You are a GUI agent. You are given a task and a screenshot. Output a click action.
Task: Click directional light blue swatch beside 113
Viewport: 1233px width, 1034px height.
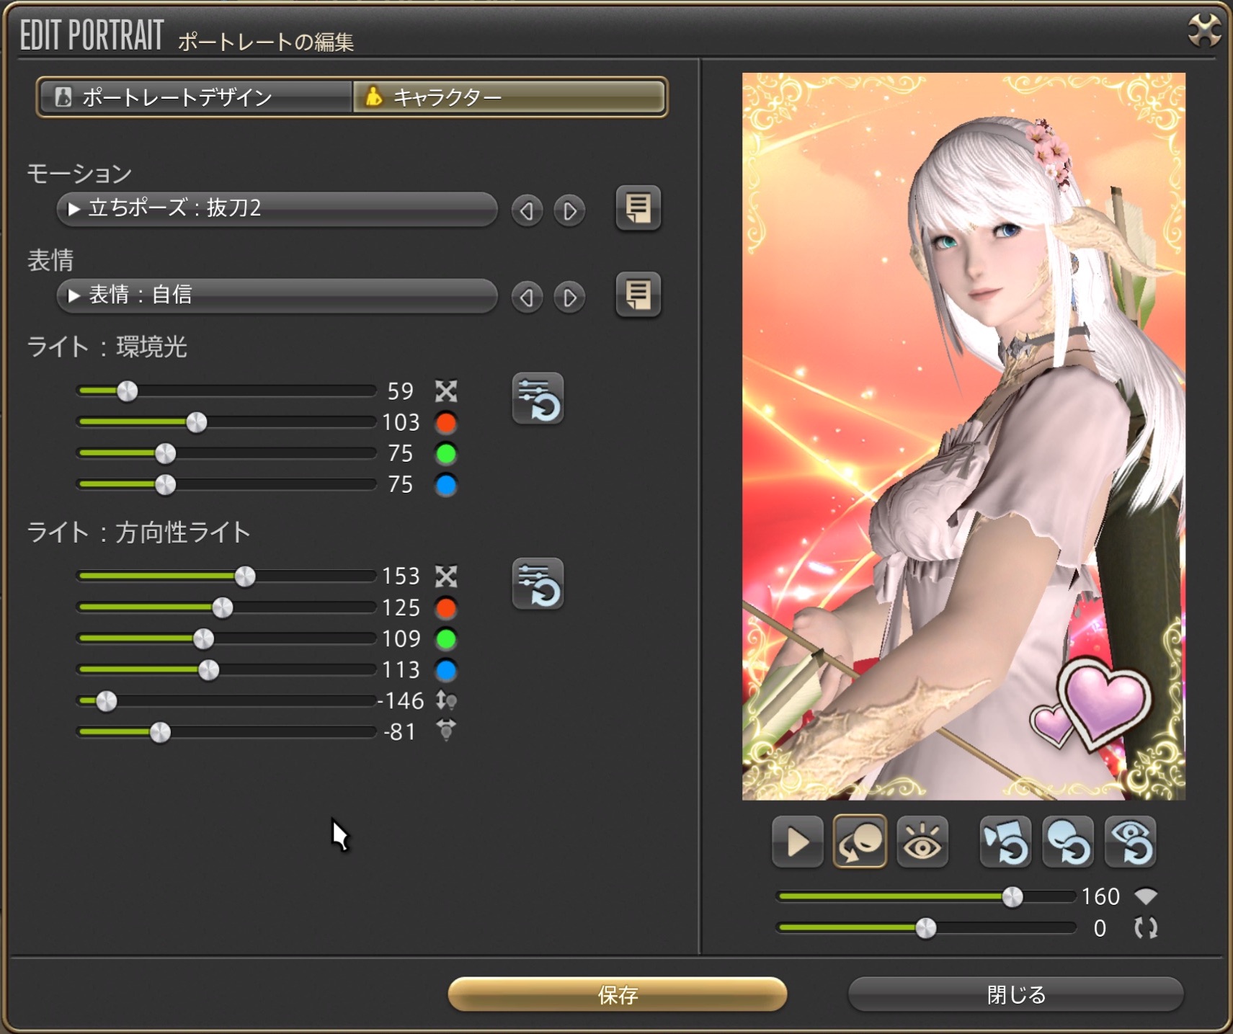tap(446, 670)
